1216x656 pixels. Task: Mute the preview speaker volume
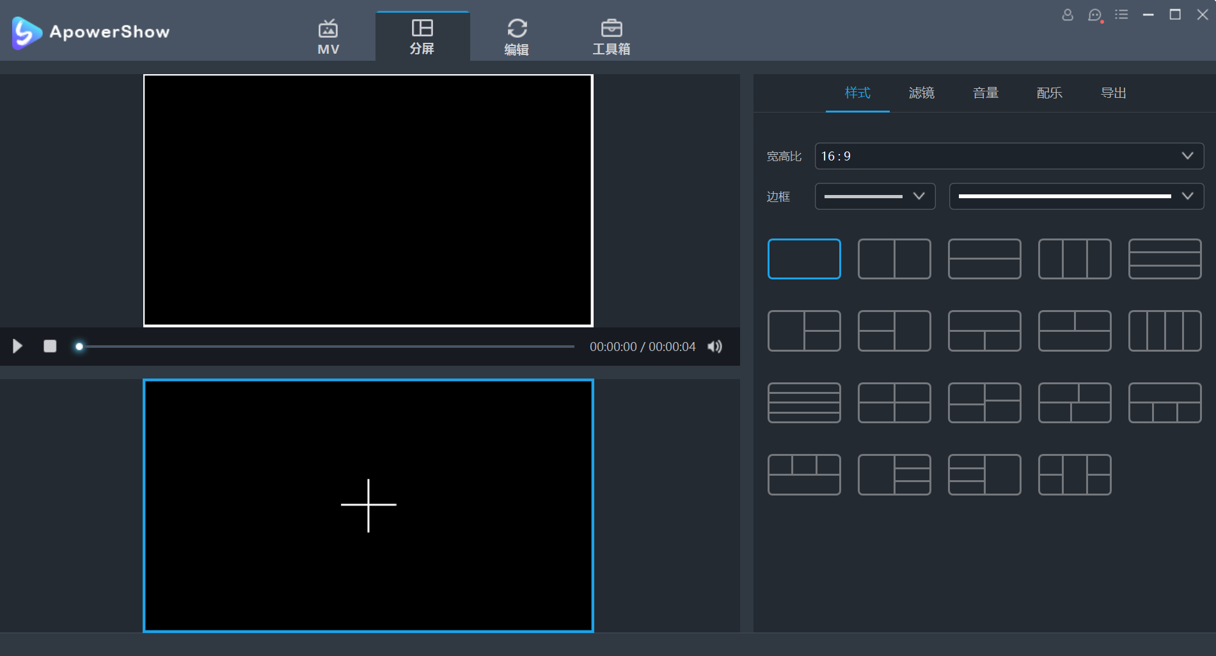(x=715, y=347)
